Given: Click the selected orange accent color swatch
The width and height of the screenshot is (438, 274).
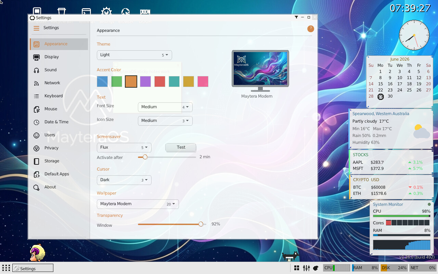Looking at the screenshot, I should [131, 82].
